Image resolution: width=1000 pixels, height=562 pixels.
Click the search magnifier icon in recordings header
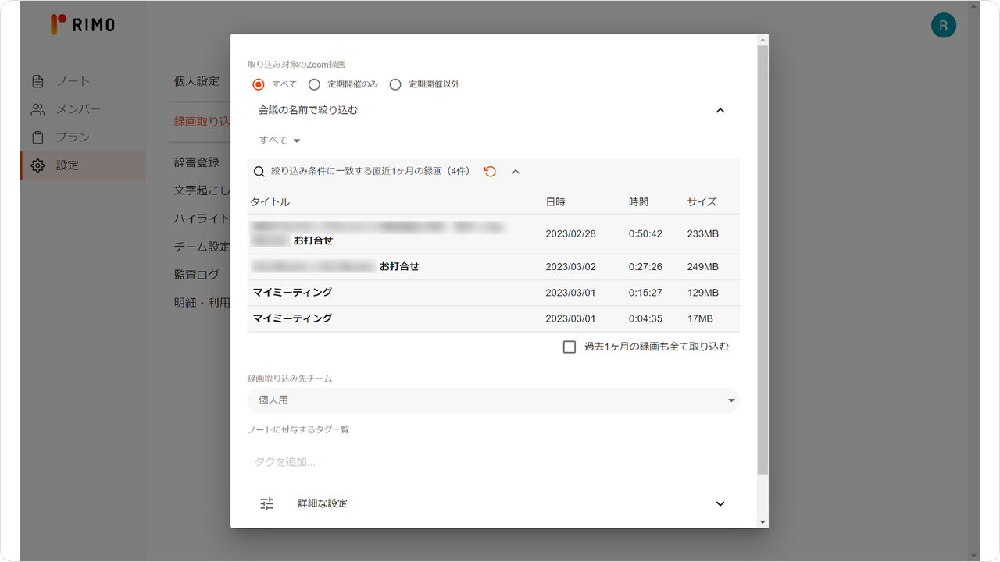coord(259,172)
